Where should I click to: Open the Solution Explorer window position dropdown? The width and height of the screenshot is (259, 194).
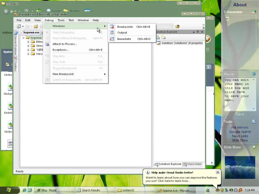pyautogui.click(x=193, y=32)
